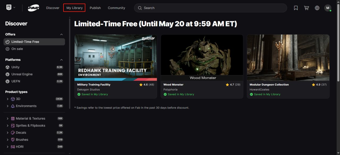Open the Wood Monster thumbnail
The width and height of the screenshot is (340, 155).
(202, 58)
